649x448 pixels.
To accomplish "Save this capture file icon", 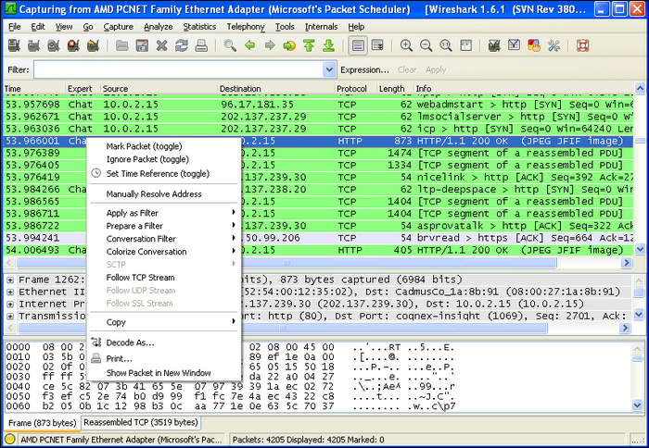I will click(142, 45).
